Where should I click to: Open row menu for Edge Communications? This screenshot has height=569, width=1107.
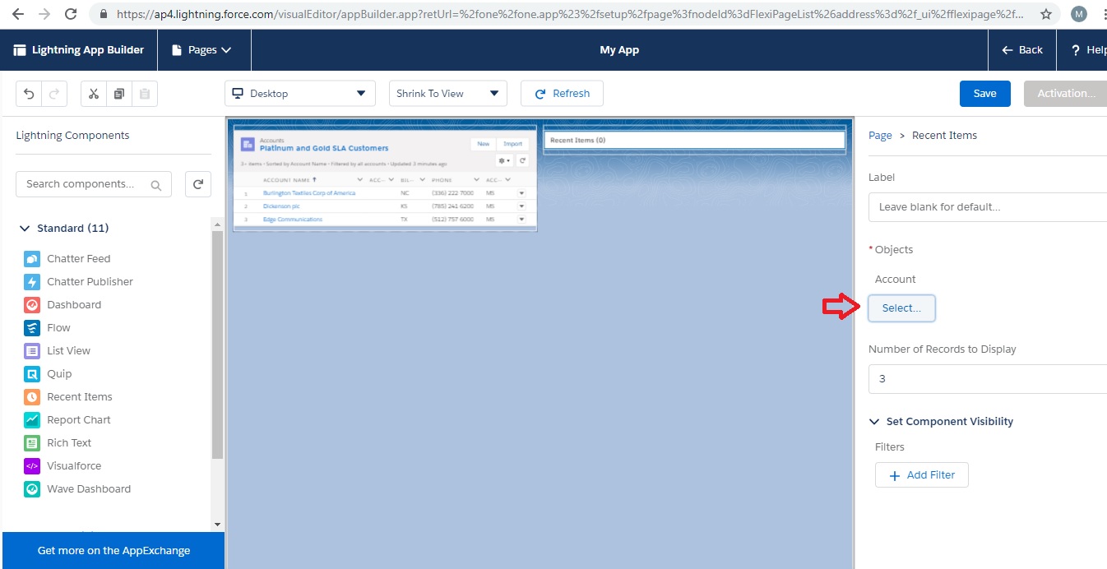click(x=521, y=220)
